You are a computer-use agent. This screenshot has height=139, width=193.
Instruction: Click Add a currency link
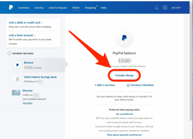(105, 85)
